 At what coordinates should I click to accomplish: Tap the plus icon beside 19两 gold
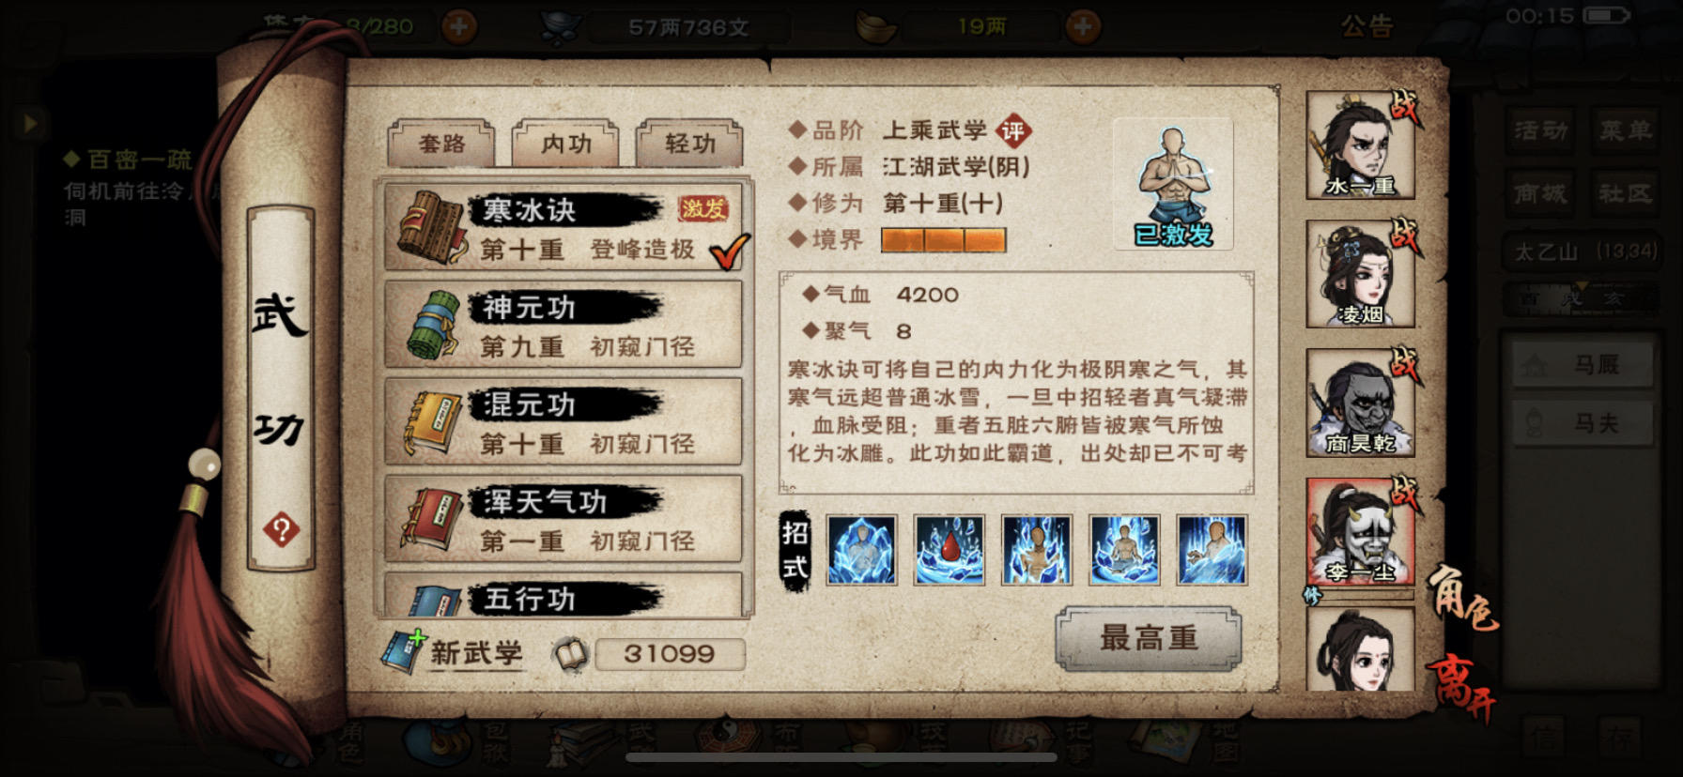(x=1083, y=26)
